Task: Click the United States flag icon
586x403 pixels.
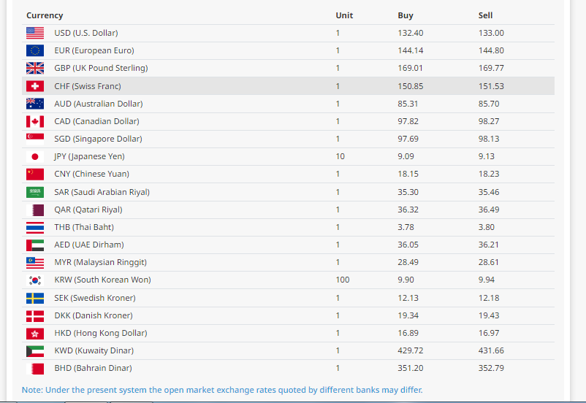Action: click(x=35, y=33)
